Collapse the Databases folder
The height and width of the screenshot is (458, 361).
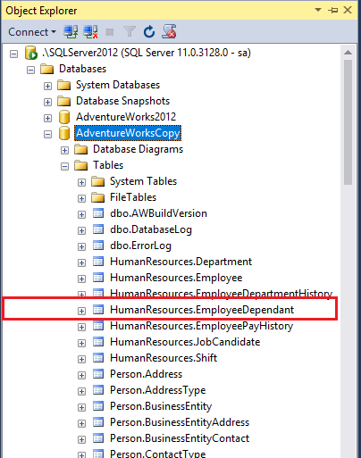[x=30, y=70]
